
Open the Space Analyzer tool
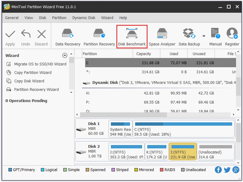pyautogui.click(x=162, y=36)
